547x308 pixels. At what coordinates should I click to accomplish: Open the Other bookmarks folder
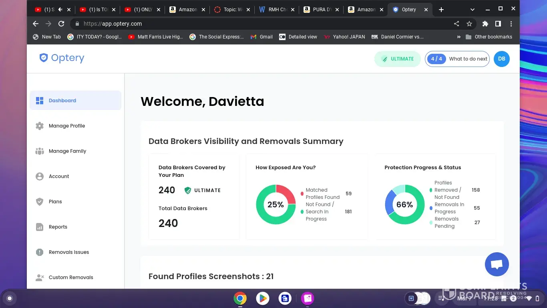click(x=489, y=37)
